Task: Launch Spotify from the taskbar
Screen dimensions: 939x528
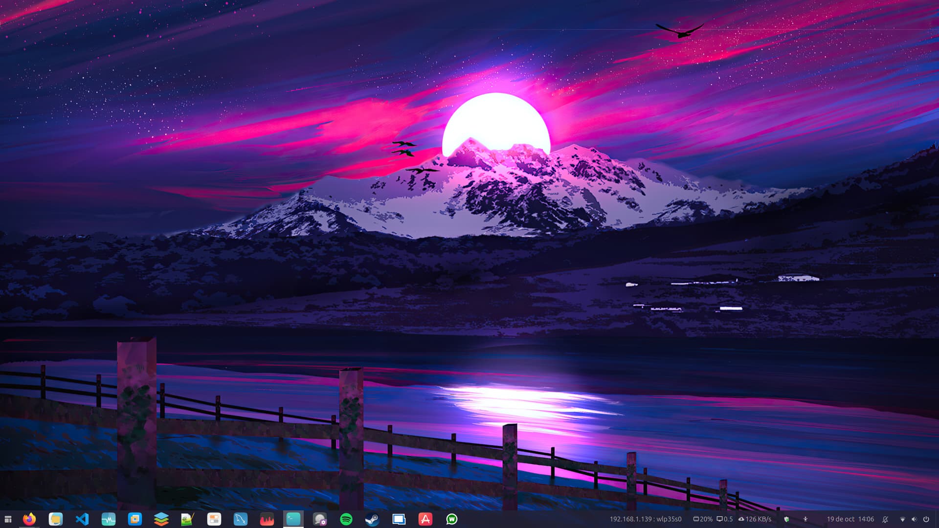Action: (x=346, y=519)
